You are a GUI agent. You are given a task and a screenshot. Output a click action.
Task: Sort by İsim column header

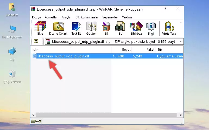point(71,49)
